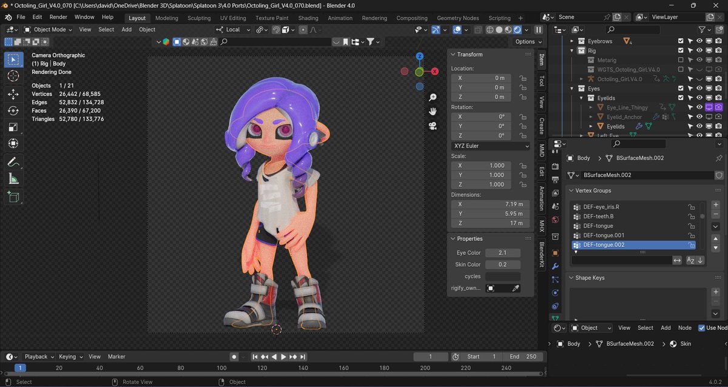Select the Cursor tool in viewport toolbar
This screenshot has height=387, width=728.
click(13, 76)
